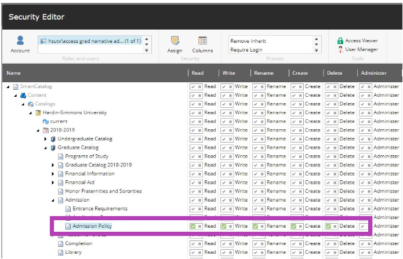Click the Admission folder page icon
The image size is (403, 259).
(61, 200)
